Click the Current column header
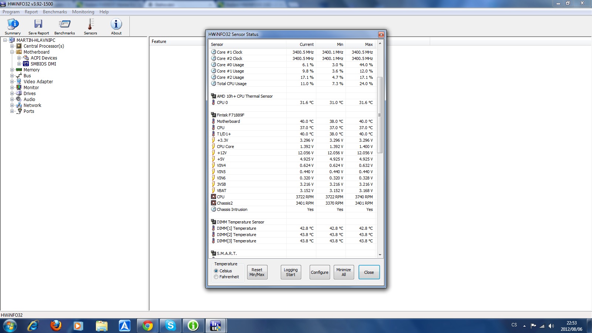Viewport: 592px width, 333px height. pos(301,44)
